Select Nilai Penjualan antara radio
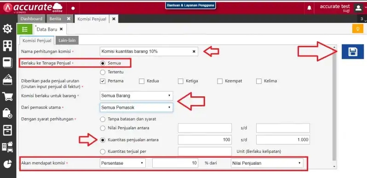 coord(103,128)
